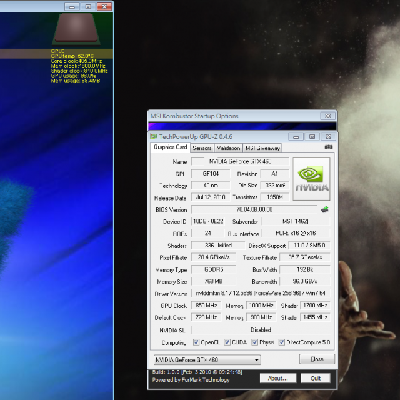Click the GPU-Z title bar app icon
The image size is (400, 400).
click(154, 136)
